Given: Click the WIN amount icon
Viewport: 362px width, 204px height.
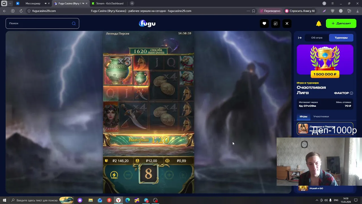Looking at the screenshot, I should pyautogui.click(x=167, y=161).
